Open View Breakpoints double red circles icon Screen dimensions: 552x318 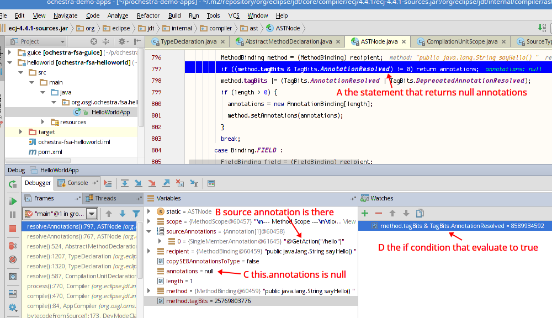coord(12,245)
